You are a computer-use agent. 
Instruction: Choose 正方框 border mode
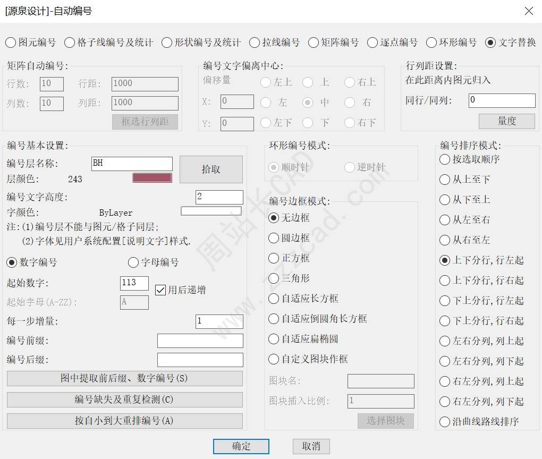click(x=289, y=258)
